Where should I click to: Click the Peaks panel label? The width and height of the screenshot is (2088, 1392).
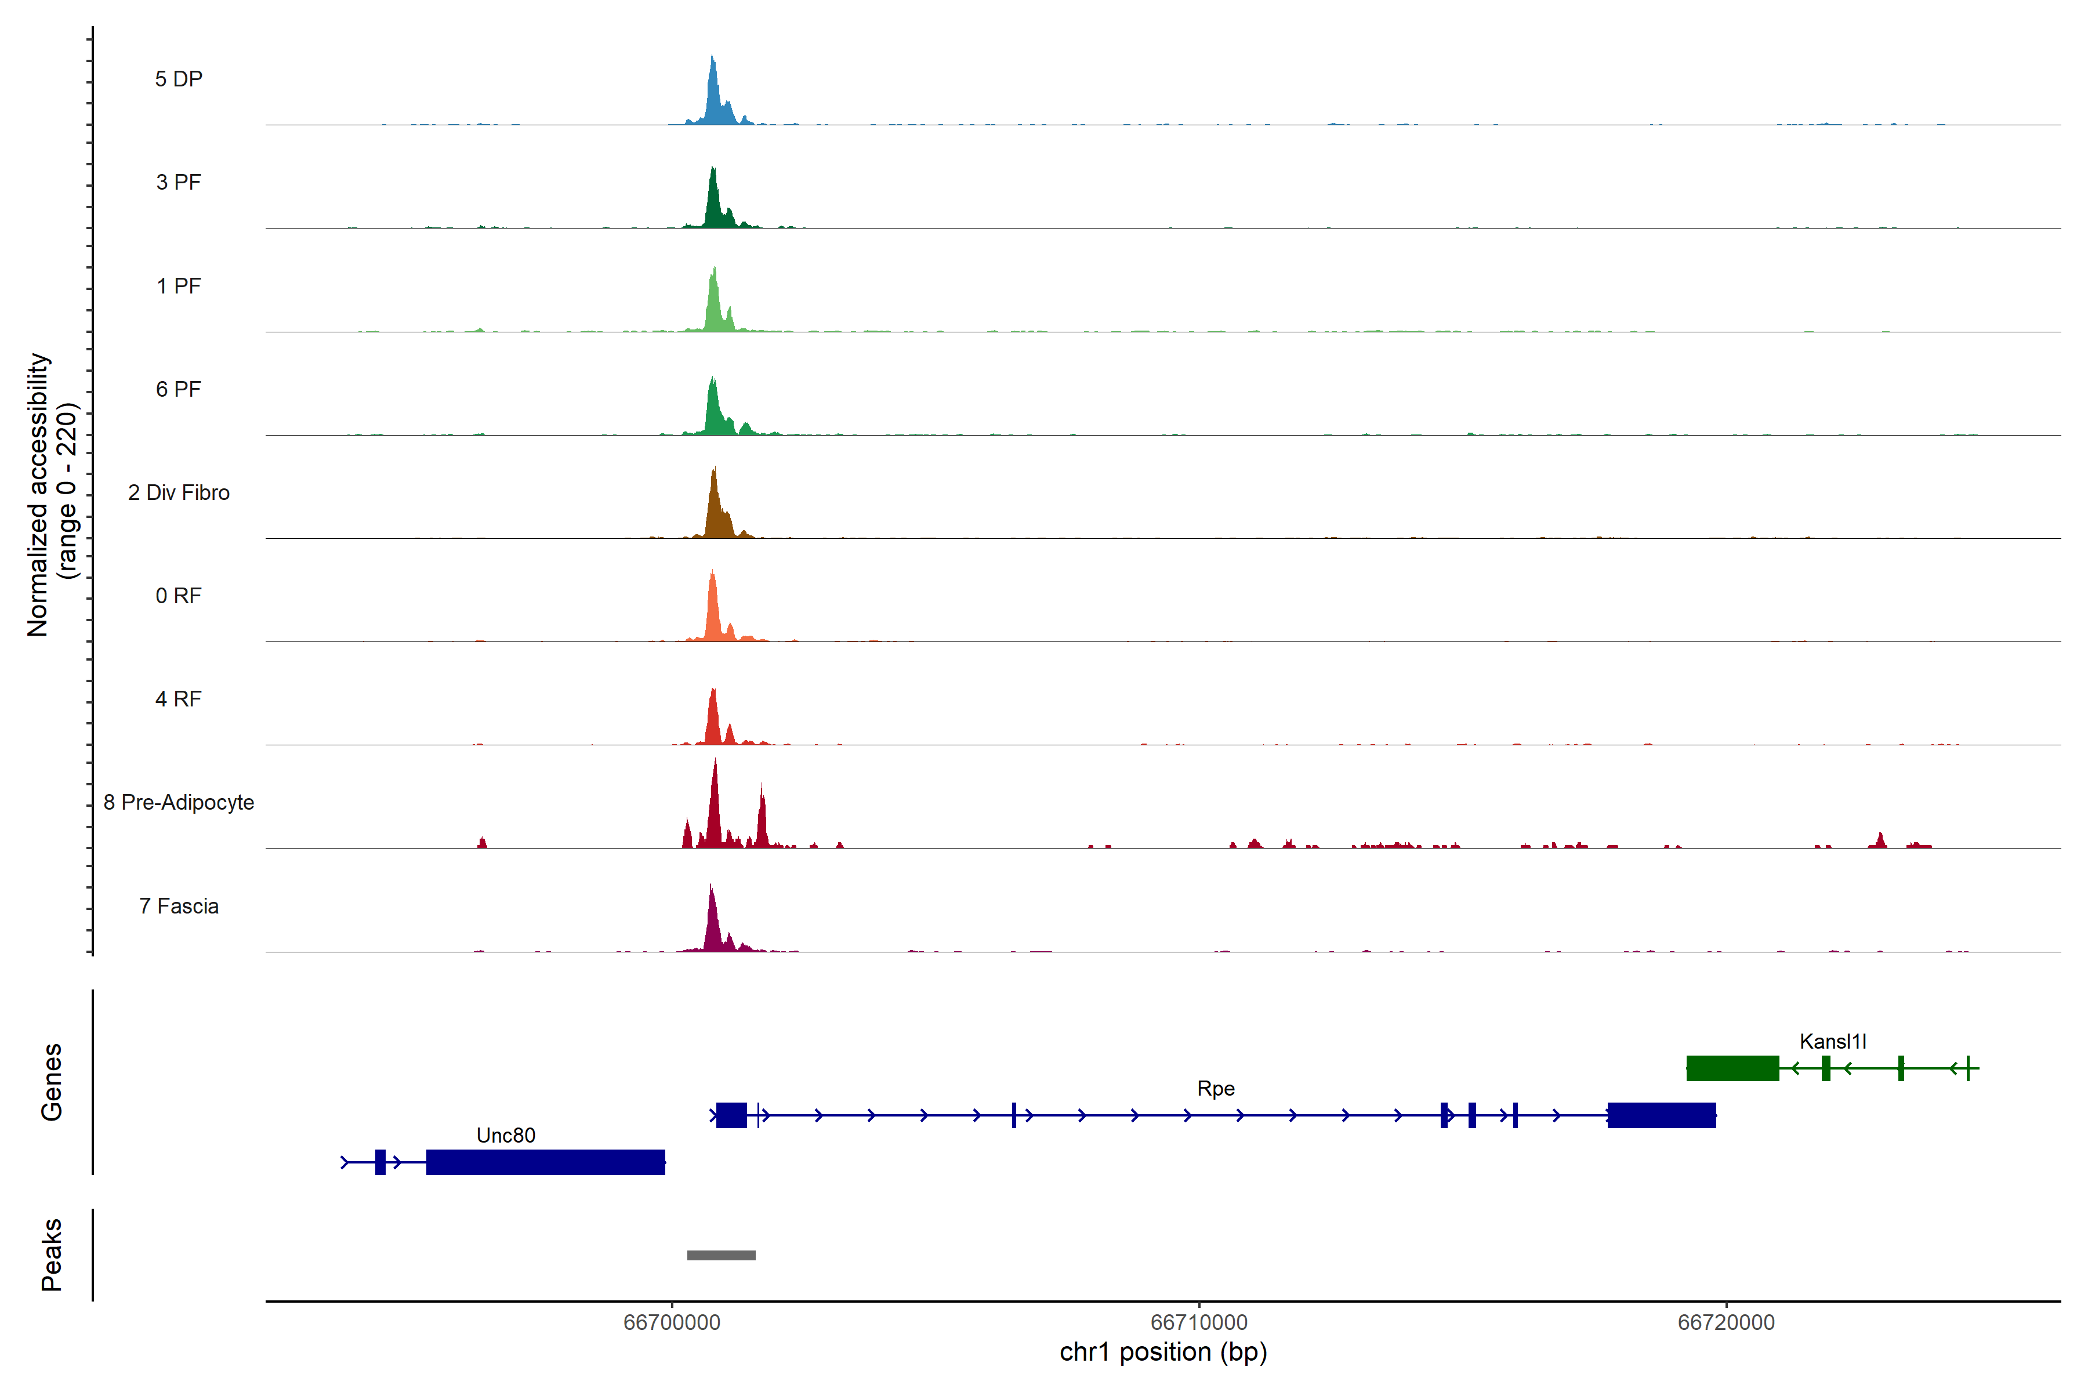coord(52,1255)
